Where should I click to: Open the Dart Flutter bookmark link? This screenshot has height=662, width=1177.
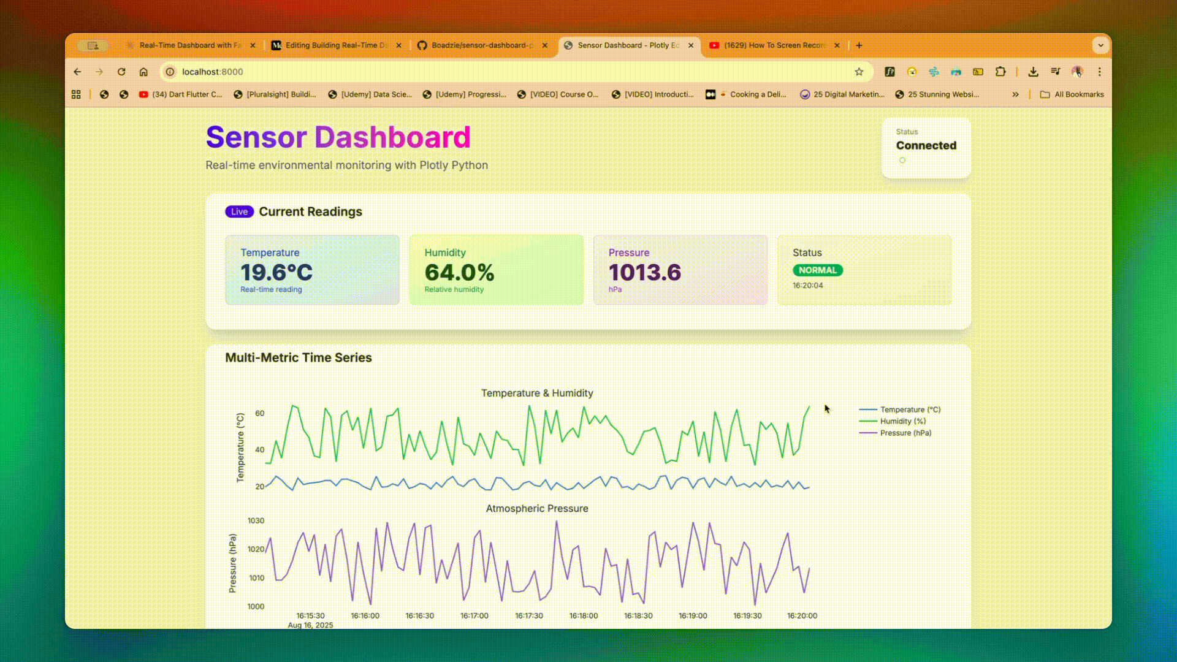[x=181, y=94]
